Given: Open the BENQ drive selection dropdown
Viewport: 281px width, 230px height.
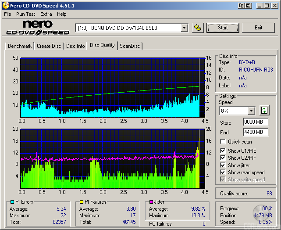Looking at the screenshot, I should tap(184, 28).
